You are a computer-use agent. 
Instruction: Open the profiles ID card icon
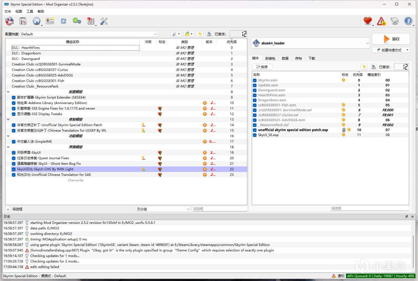click(x=50, y=21)
